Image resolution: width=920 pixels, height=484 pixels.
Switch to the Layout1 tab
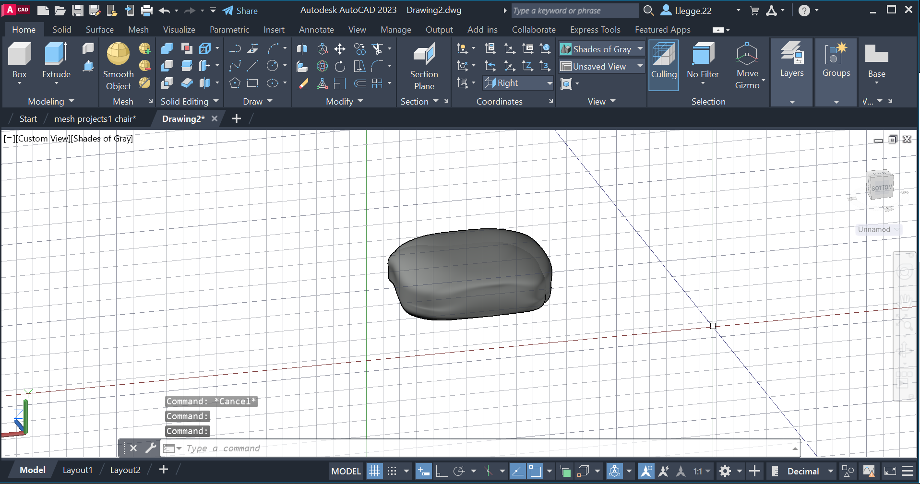(77, 470)
